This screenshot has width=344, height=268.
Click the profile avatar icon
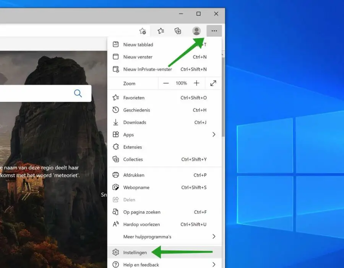pyautogui.click(x=196, y=31)
